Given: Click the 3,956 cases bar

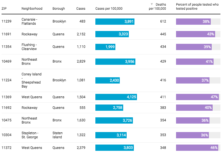Looking at the screenshot, I should tap(115, 62).
